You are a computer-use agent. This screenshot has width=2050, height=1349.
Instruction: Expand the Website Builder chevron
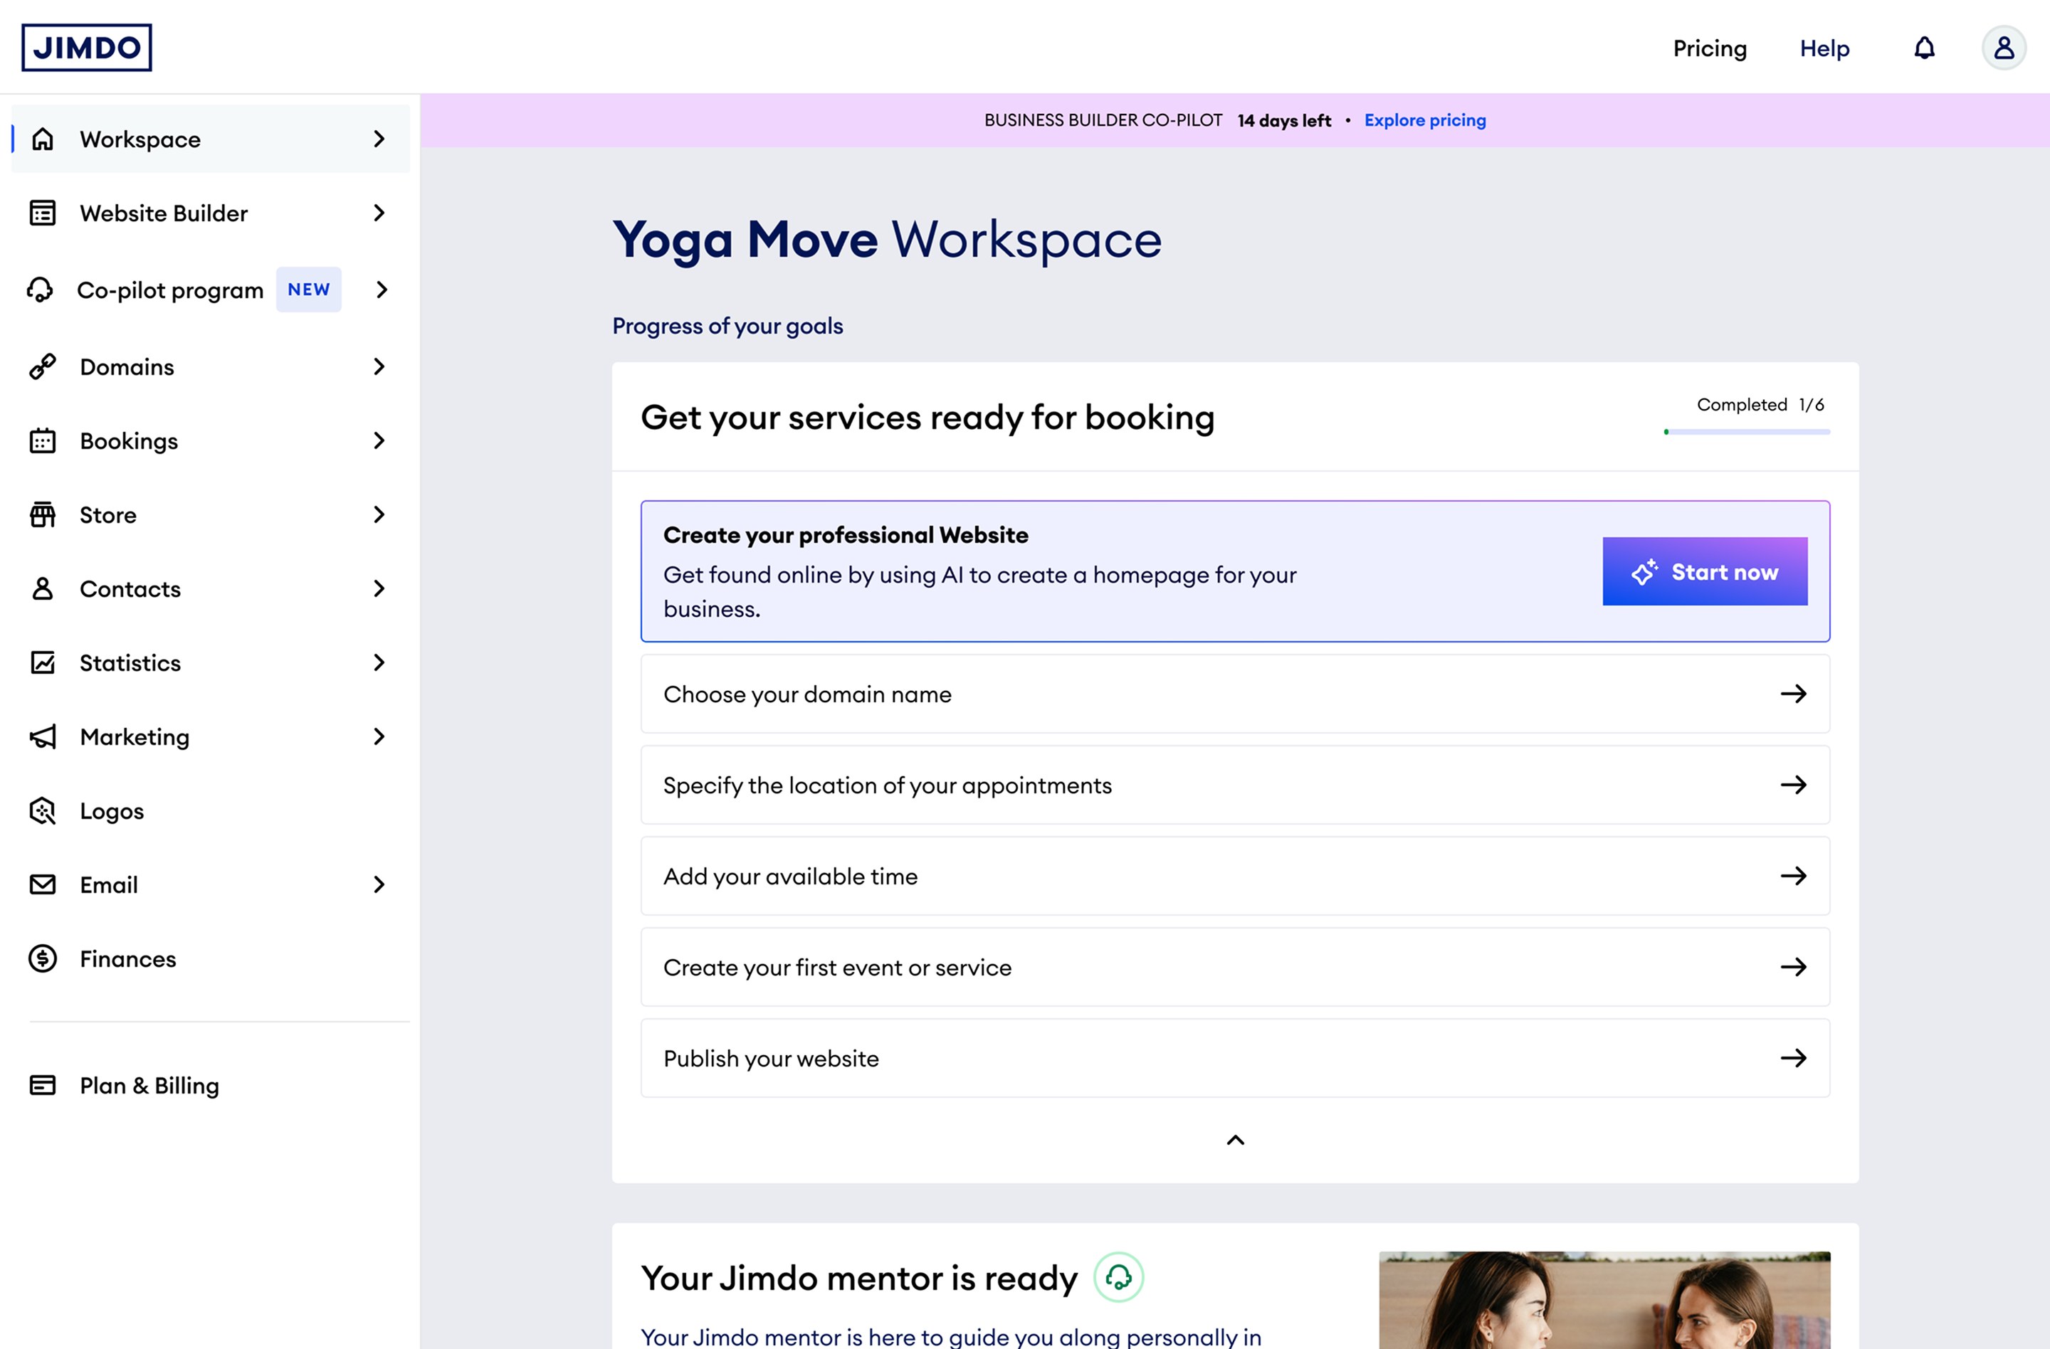tap(379, 213)
